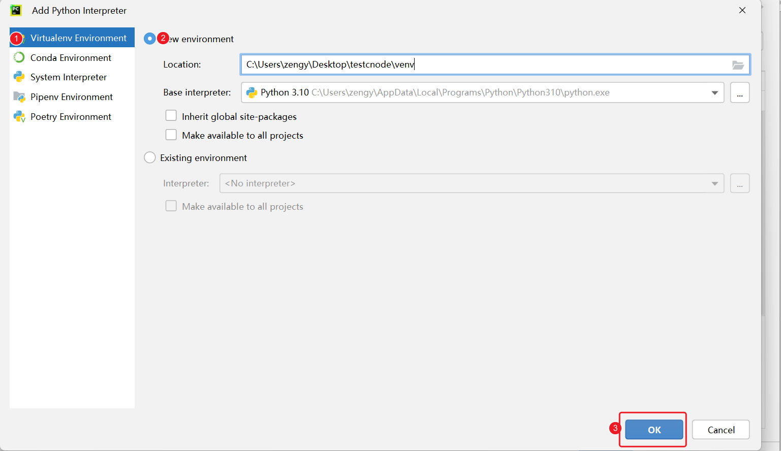Select Conda Environment in the sidebar
The width and height of the screenshot is (781, 451).
(x=72, y=57)
